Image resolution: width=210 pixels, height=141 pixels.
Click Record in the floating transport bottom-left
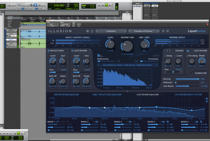pyautogui.click(x=22, y=133)
